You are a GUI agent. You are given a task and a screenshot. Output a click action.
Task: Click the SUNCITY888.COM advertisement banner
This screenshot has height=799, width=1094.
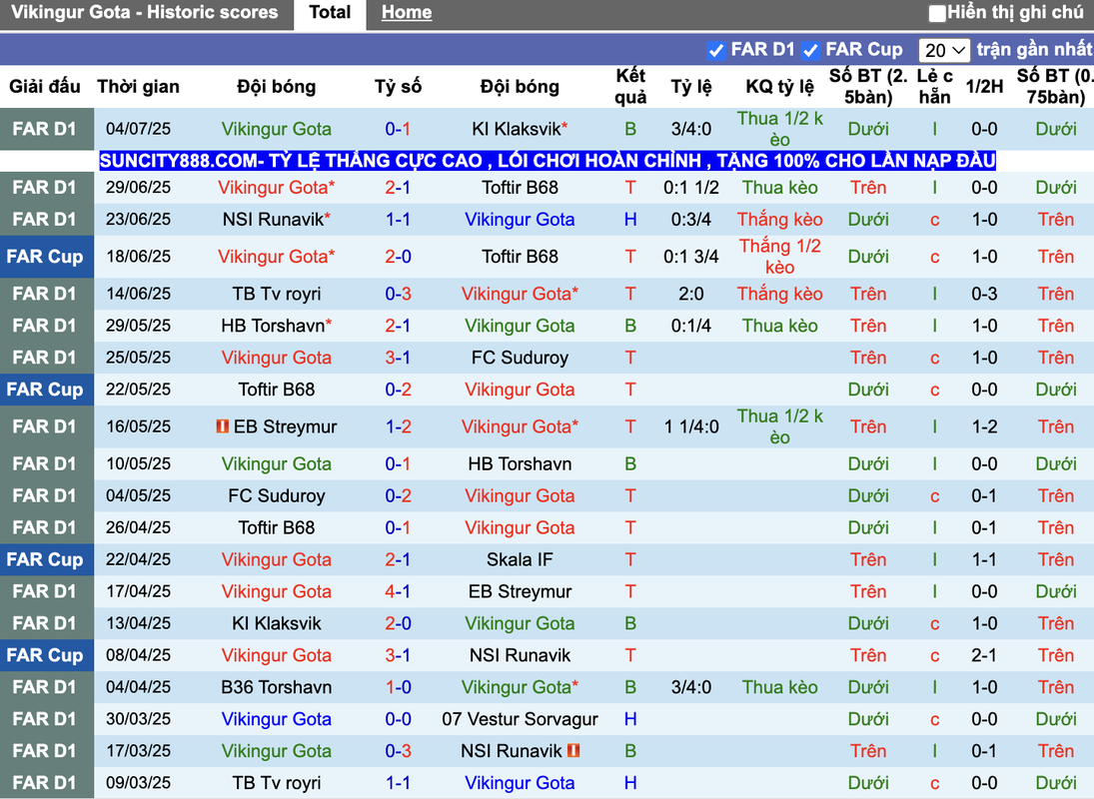pyautogui.click(x=547, y=161)
